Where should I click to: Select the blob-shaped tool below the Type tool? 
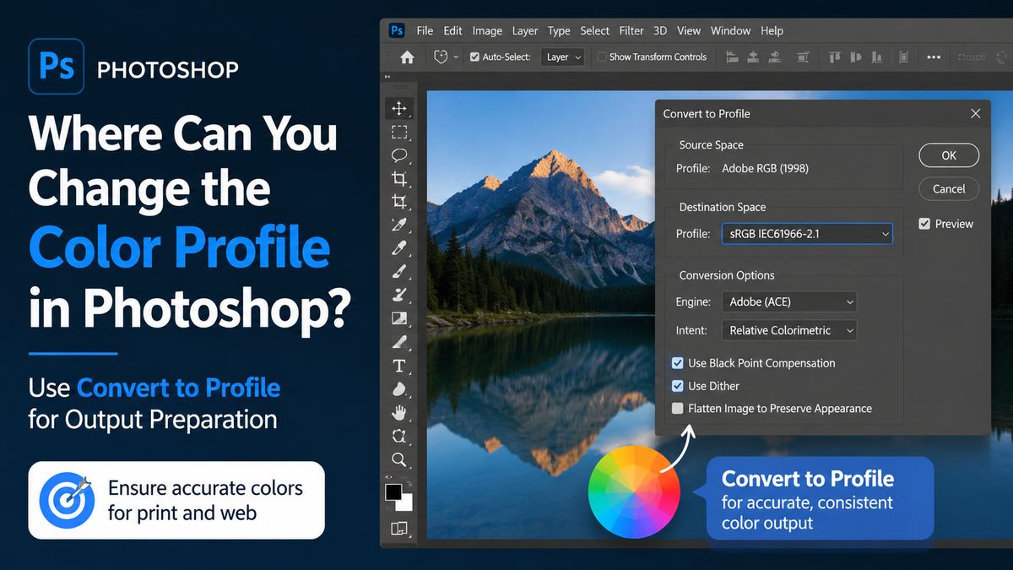(x=399, y=389)
